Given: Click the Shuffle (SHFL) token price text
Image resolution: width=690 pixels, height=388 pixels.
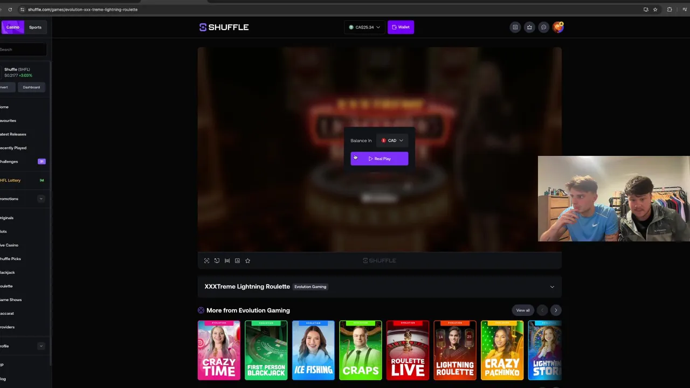Looking at the screenshot, I should [17, 72].
